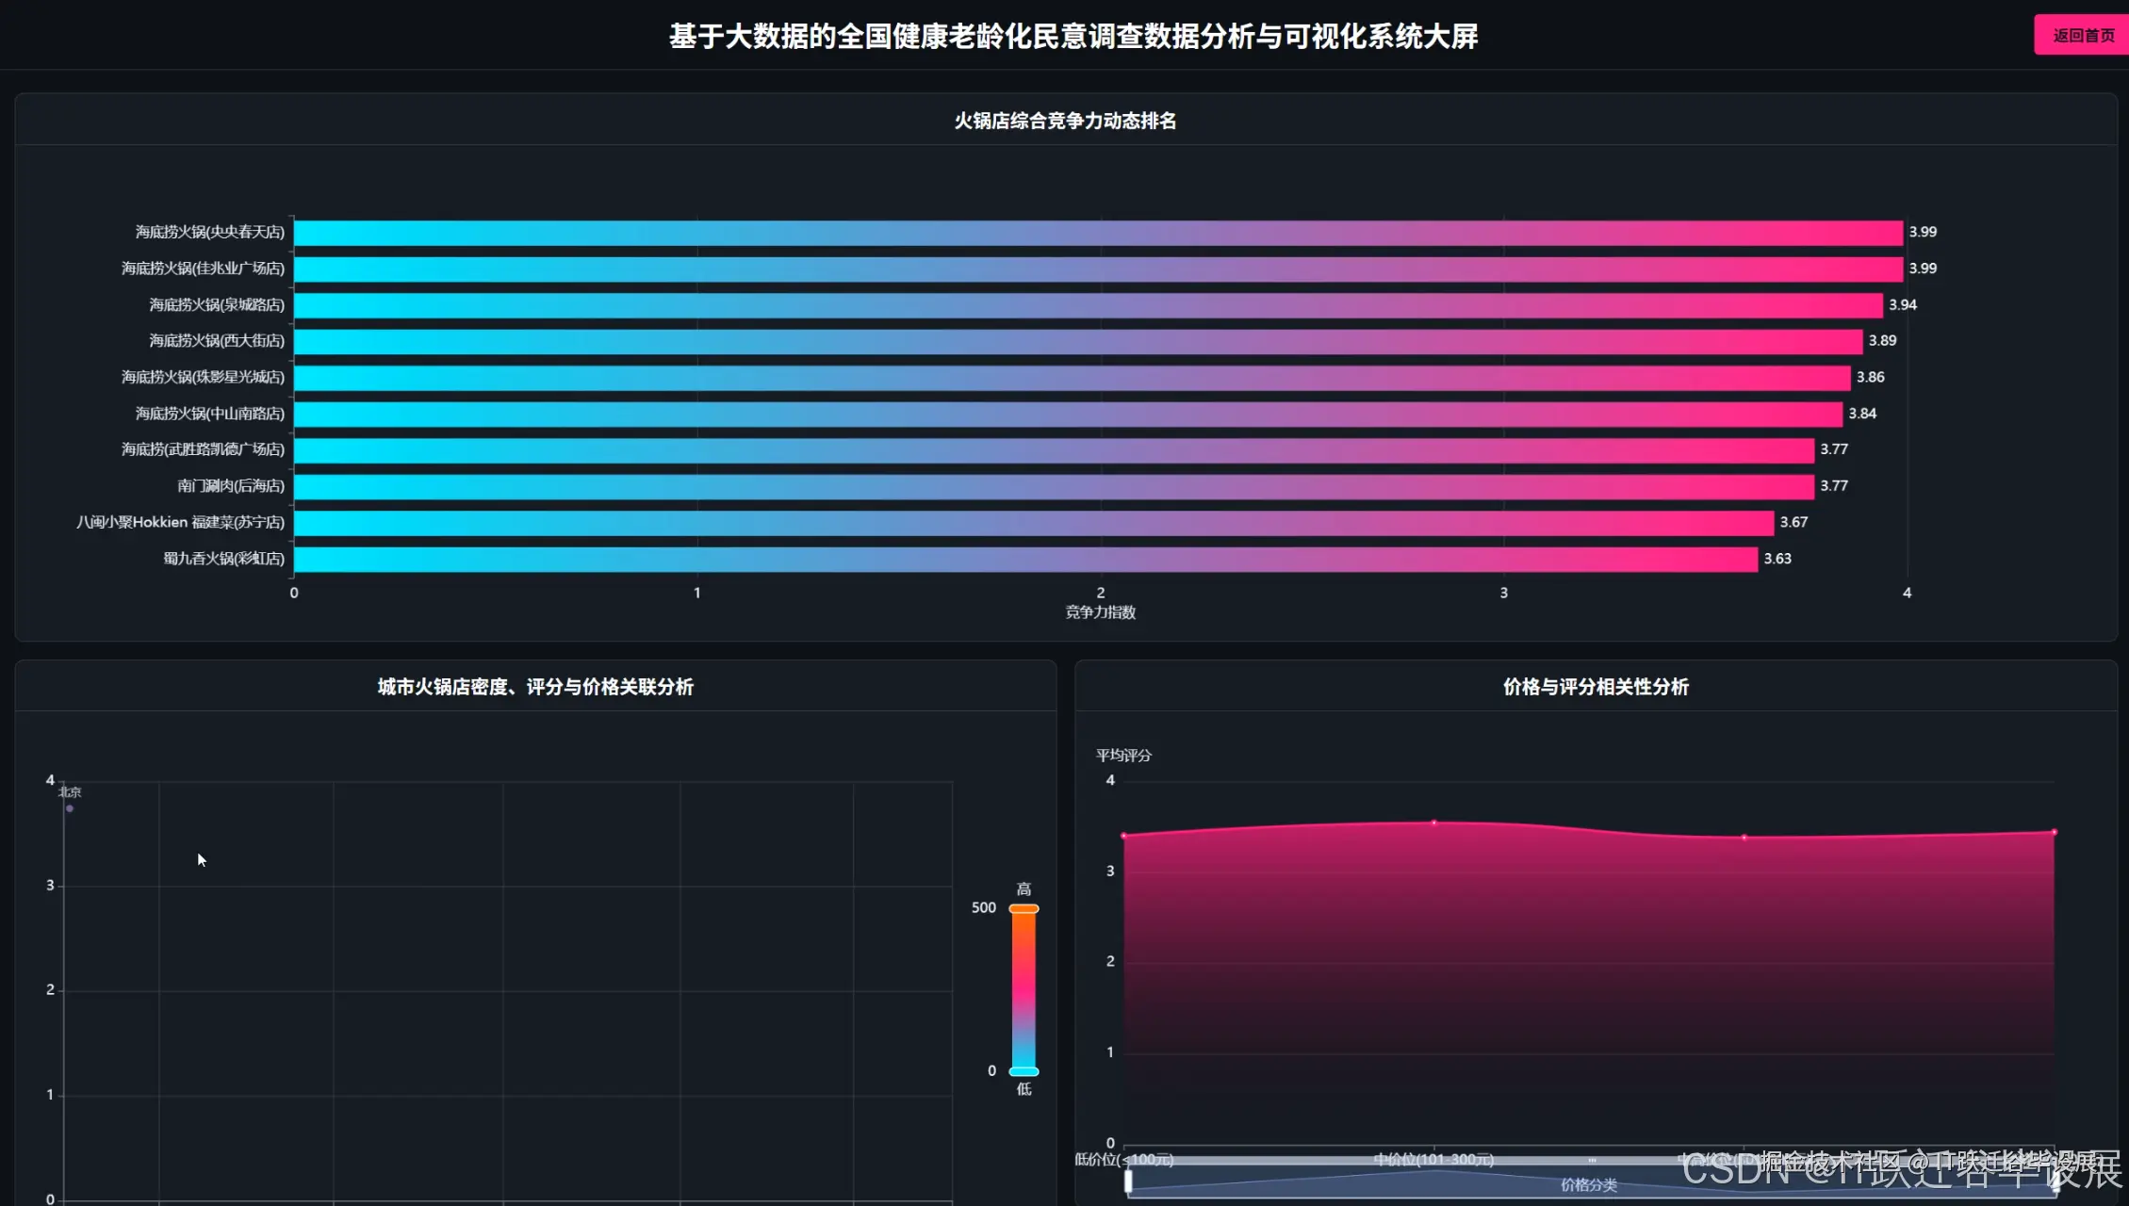Click the third data point on the area chart

coord(1744,837)
